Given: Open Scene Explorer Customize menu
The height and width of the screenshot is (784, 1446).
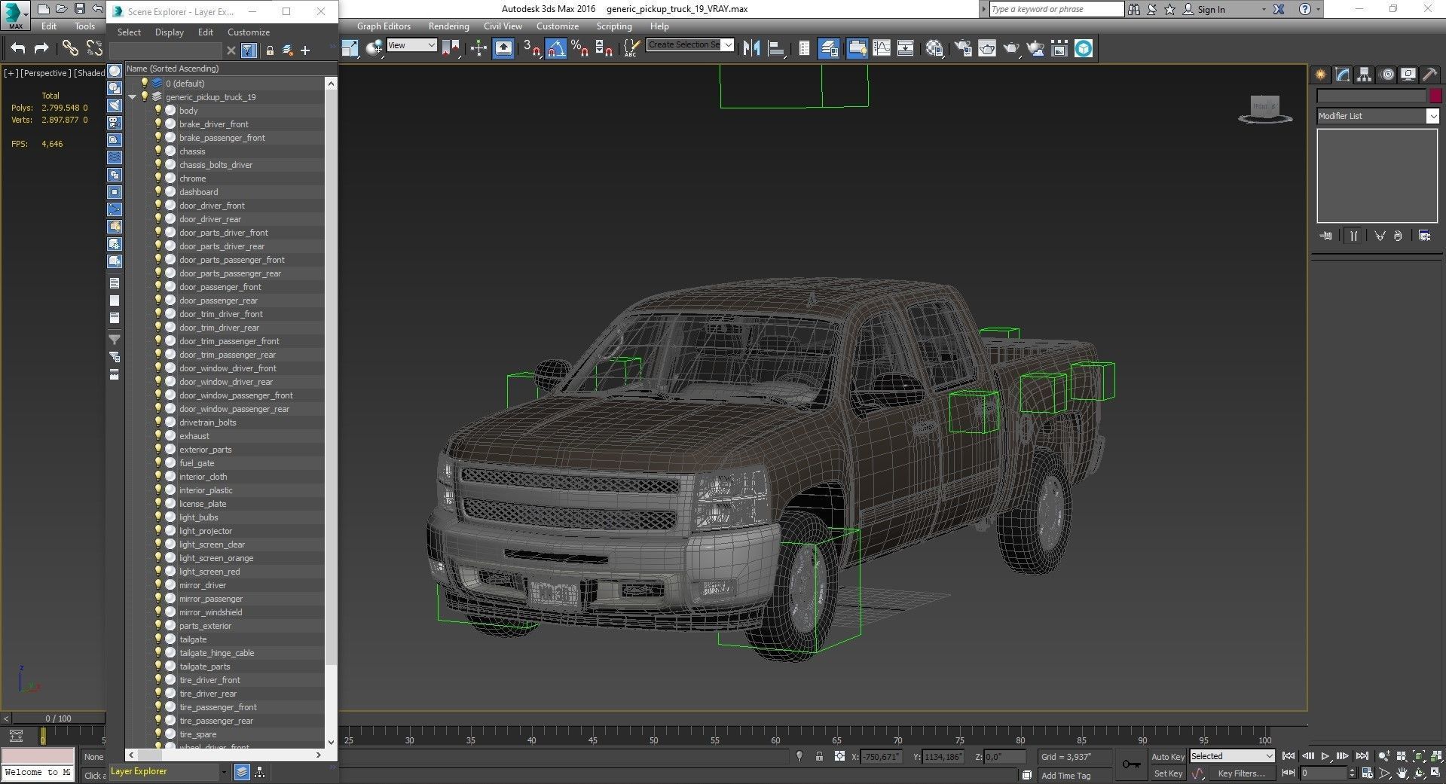Looking at the screenshot, I should tap(249, 32).
